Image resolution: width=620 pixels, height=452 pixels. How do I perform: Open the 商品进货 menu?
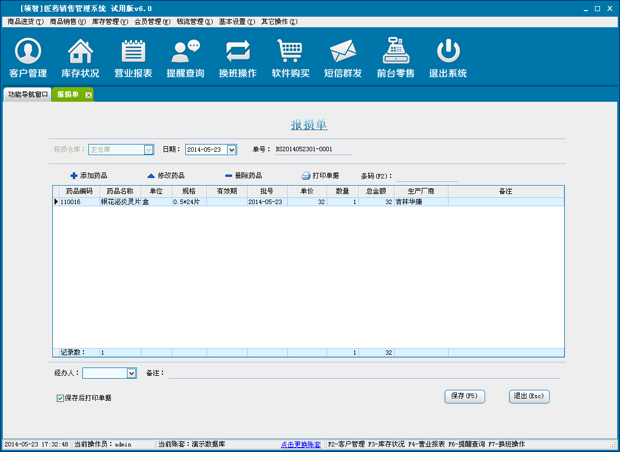point(25,22)
